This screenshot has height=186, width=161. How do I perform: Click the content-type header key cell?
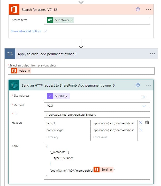[67, 130]
